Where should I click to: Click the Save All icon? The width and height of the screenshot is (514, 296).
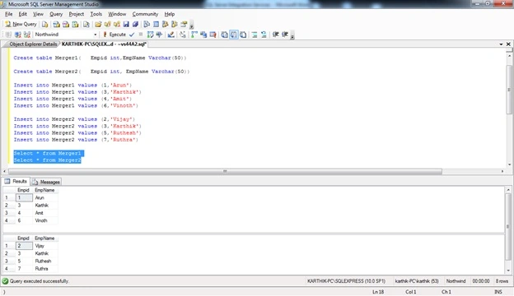tap(135, 24)
